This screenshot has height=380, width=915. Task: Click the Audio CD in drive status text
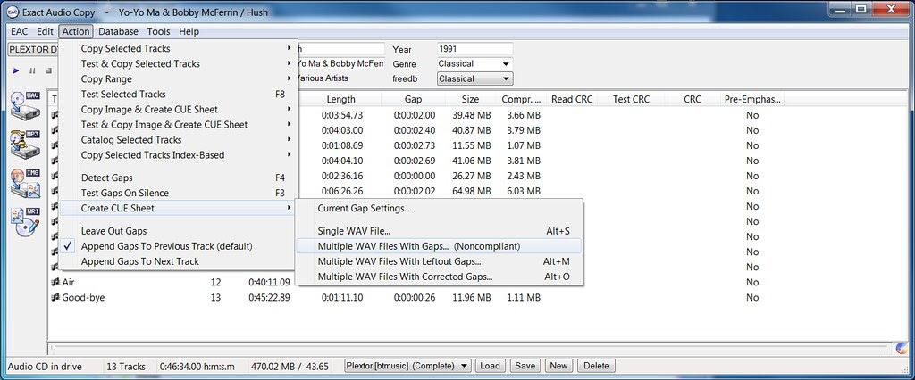point(45,367)
